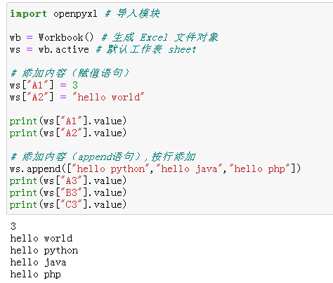The width and height of the screenshot is (333, 283).
Task: Click the "hello php" string in code
Action: pyautogui.click(x=260, y=169)
